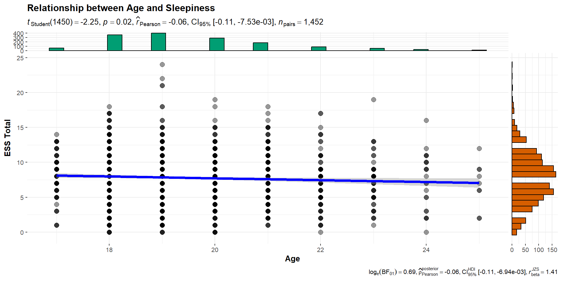Screen dimensions: 562x281
Task: Click the Bayes factor caption text
Action: click(463, 272)
